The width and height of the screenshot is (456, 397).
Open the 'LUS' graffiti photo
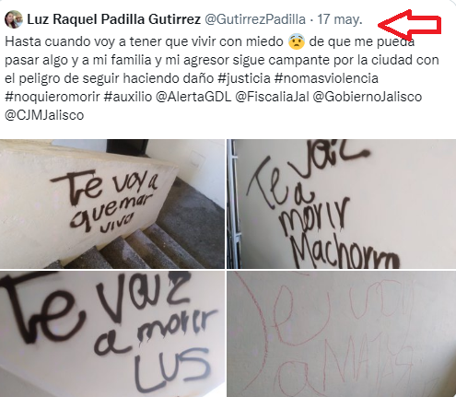point(112,333)
